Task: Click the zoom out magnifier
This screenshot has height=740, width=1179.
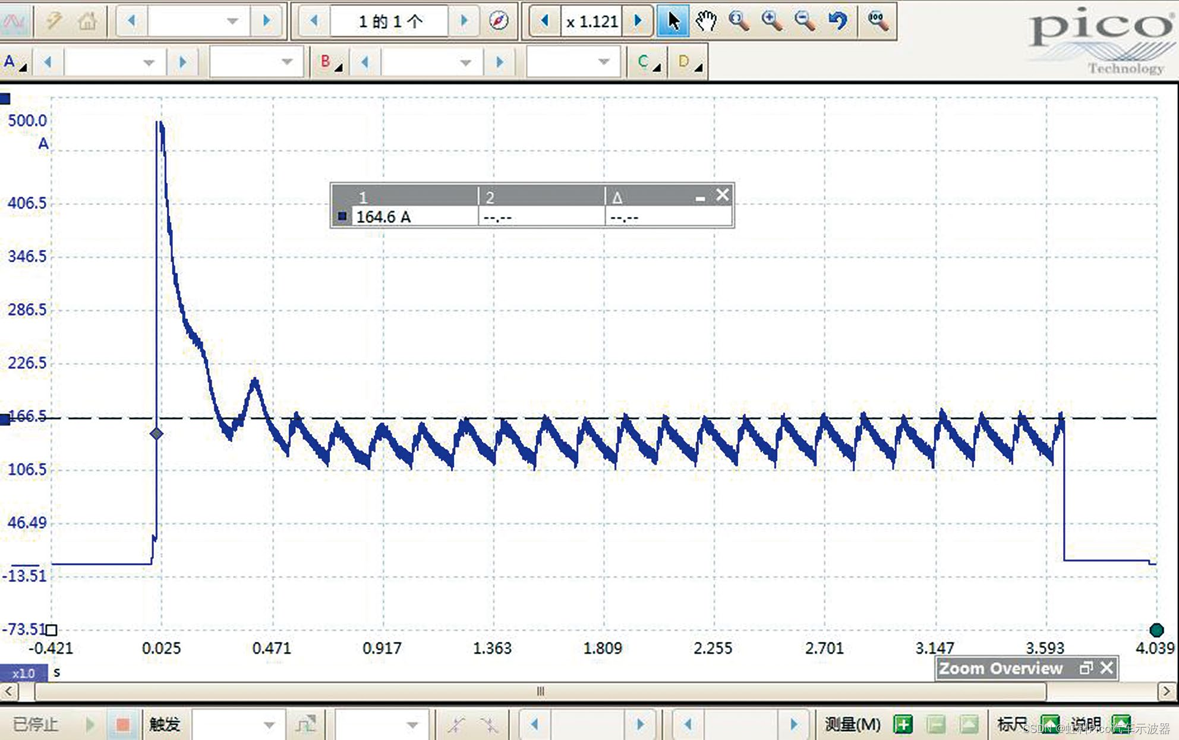Action: pos(805,21)
